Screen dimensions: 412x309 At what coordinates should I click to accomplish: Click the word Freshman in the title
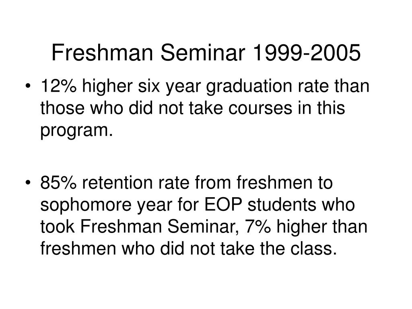102,53
